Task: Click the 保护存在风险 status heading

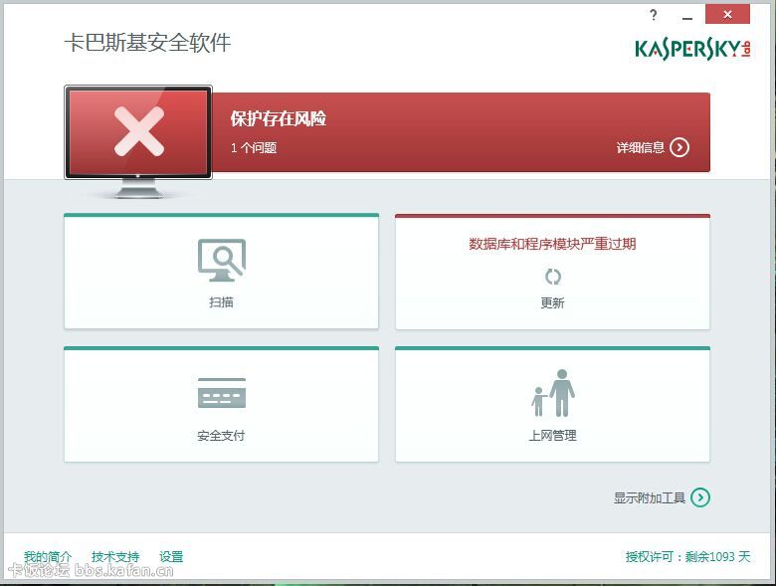Action: (279, 118)
